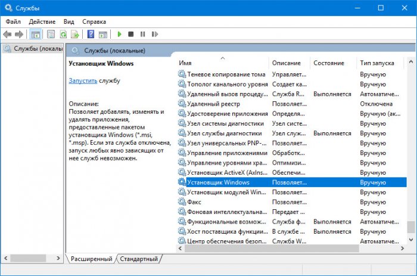Restart service with restart icon

tap(155, 34)
